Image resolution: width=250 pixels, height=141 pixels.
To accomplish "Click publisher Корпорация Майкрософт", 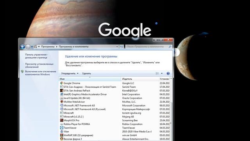I will tap(136, 109).
